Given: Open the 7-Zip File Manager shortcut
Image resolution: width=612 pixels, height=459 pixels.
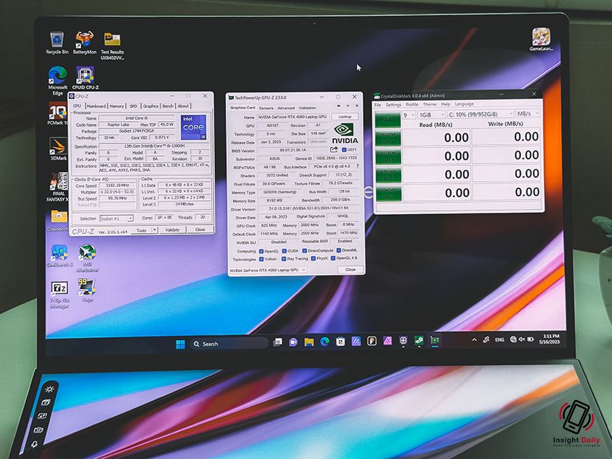Looking at the screenshot, I should pyautogui.click(x=58, y=289).
